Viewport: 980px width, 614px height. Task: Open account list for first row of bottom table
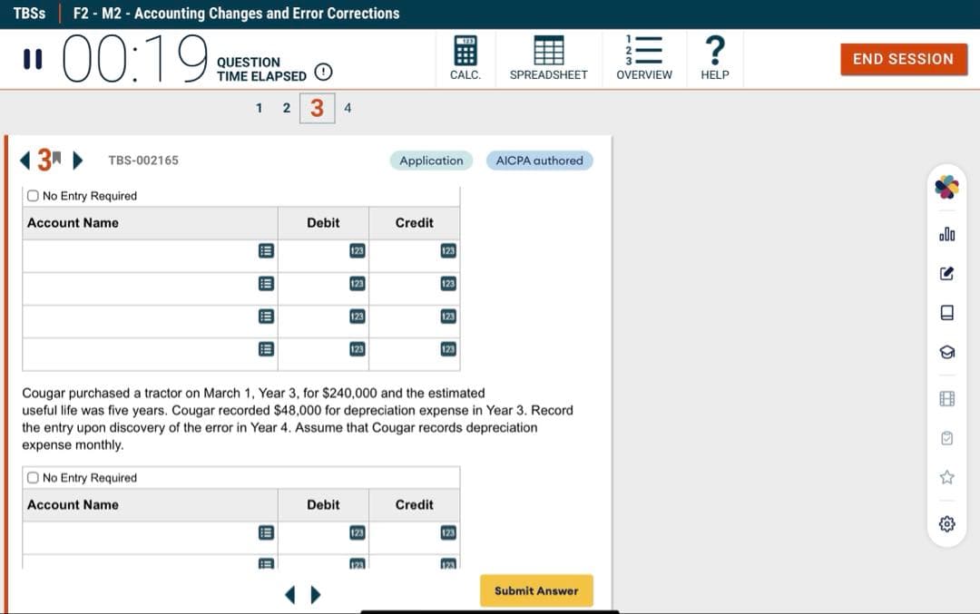pyautogui.click(x=266, y=533)
